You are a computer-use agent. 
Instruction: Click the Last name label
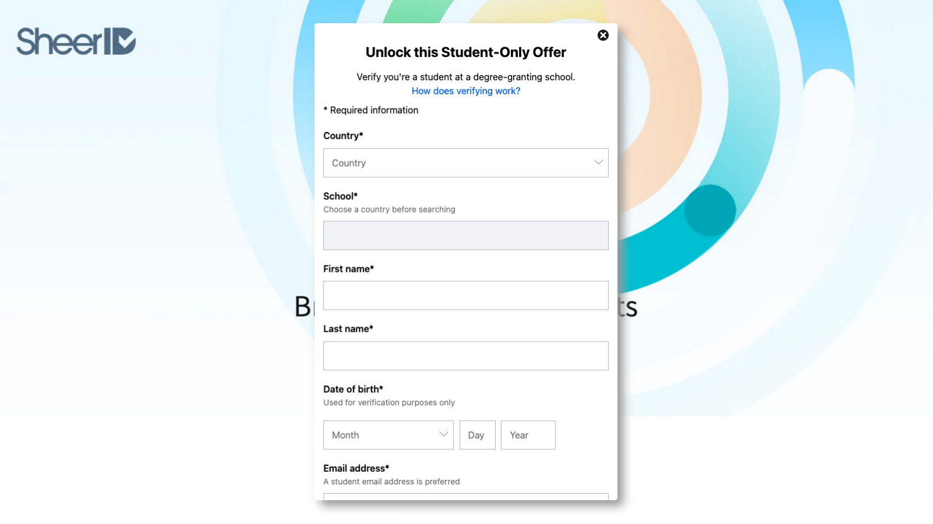point(348,329)
